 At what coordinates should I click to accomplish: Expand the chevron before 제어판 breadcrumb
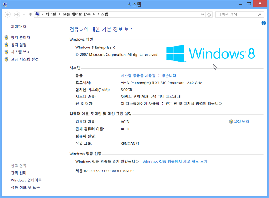[42, 14]
